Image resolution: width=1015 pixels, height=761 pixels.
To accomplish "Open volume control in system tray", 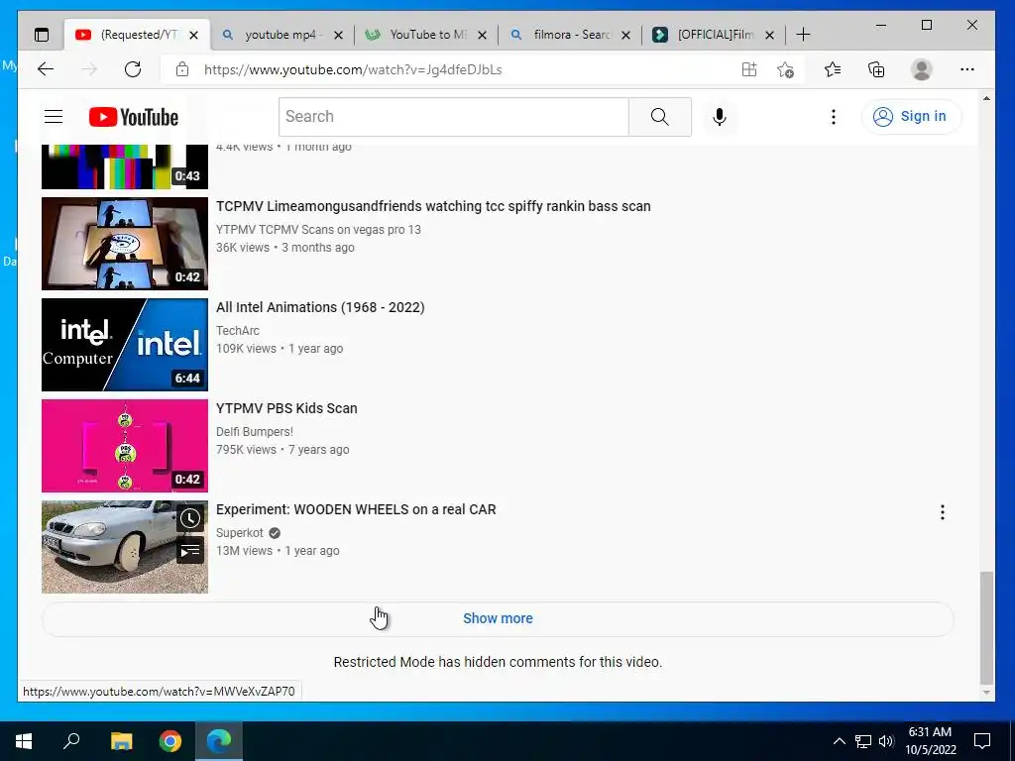I will [x=886, y=741].
